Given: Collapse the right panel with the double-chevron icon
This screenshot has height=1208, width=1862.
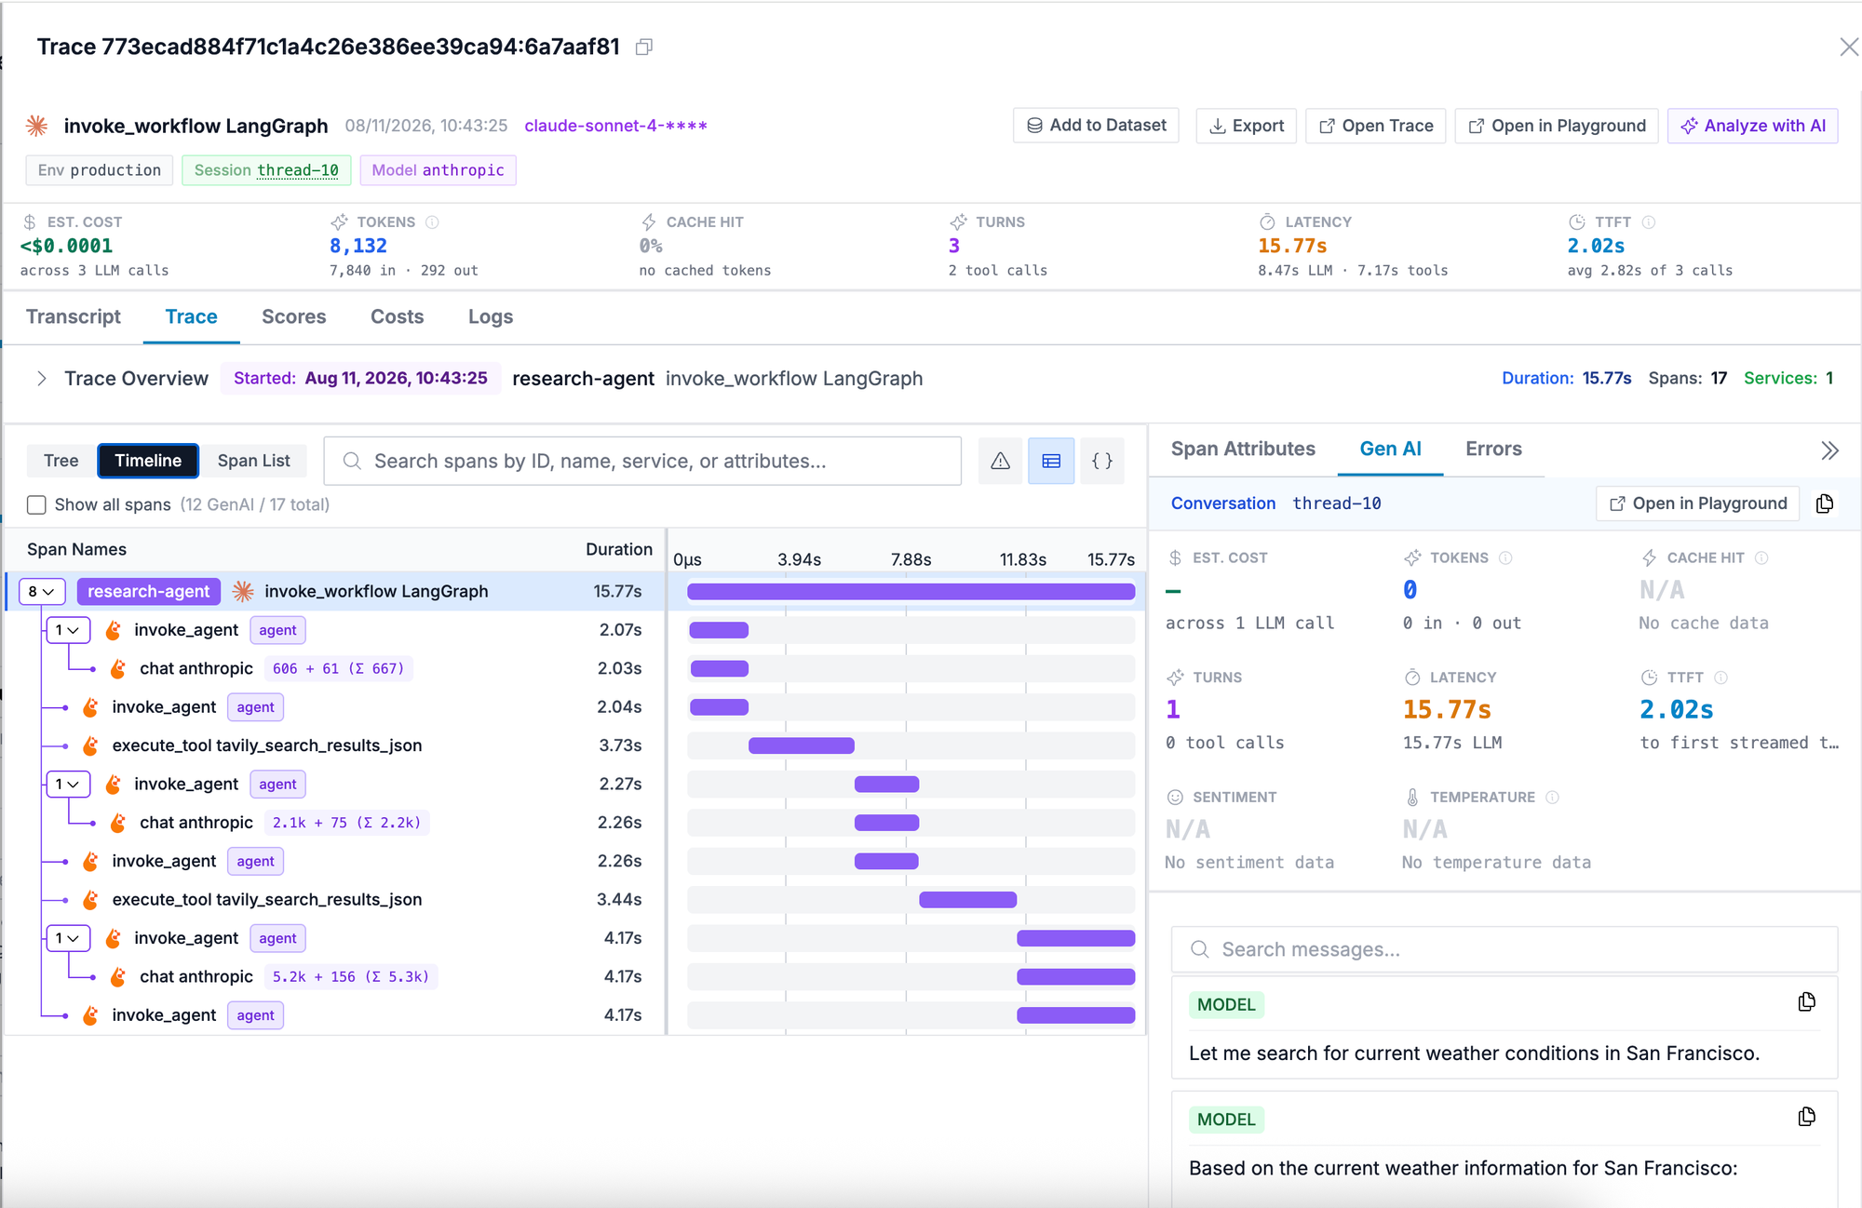Looking at the screenshot, I should tap(1829, 450).
